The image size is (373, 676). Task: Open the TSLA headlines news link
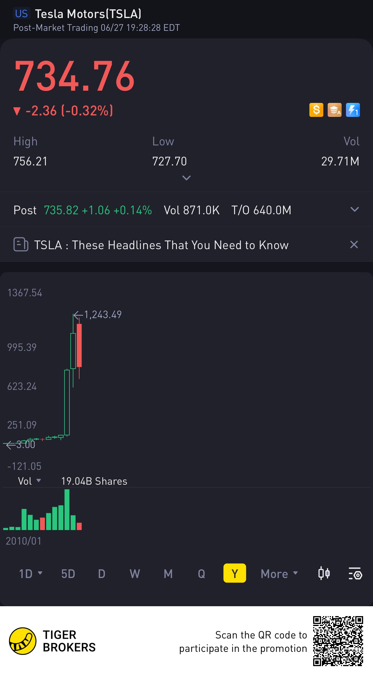pyautogui.click(x=161, y=245)
